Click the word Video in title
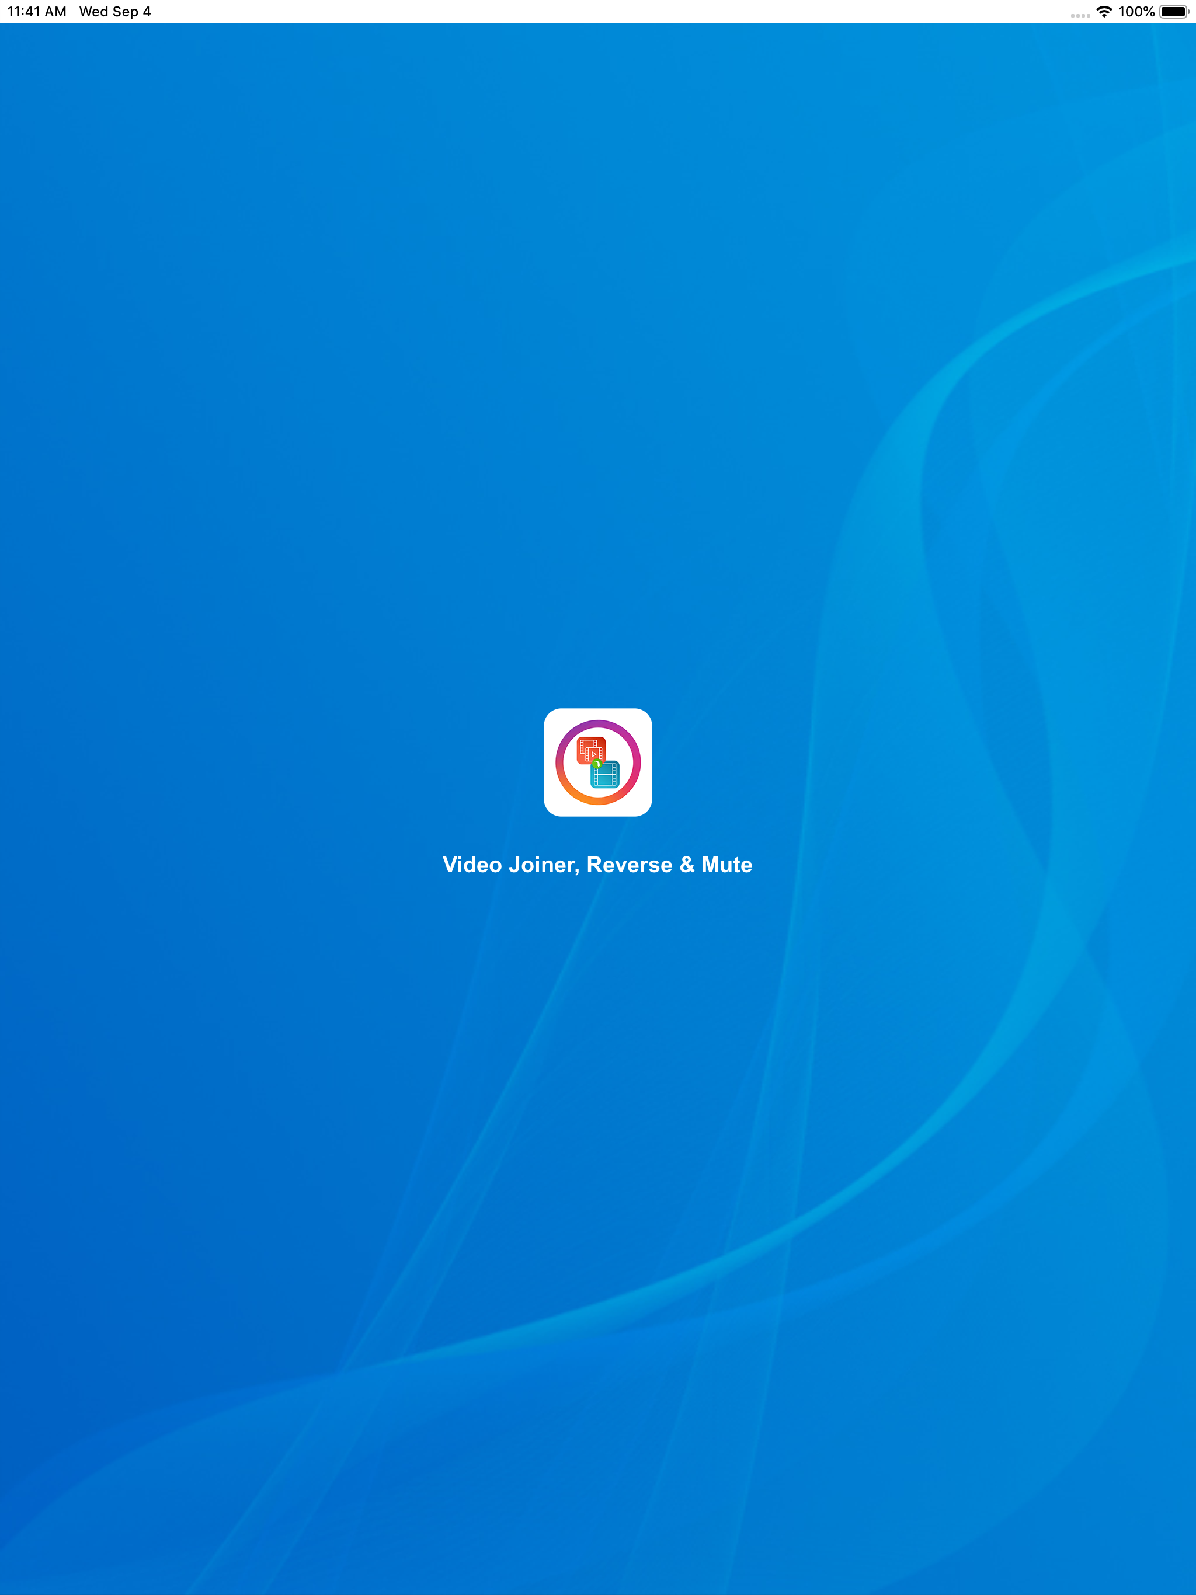The height and width of the screenshot is (1595, 1196). (x=472, y=865)
